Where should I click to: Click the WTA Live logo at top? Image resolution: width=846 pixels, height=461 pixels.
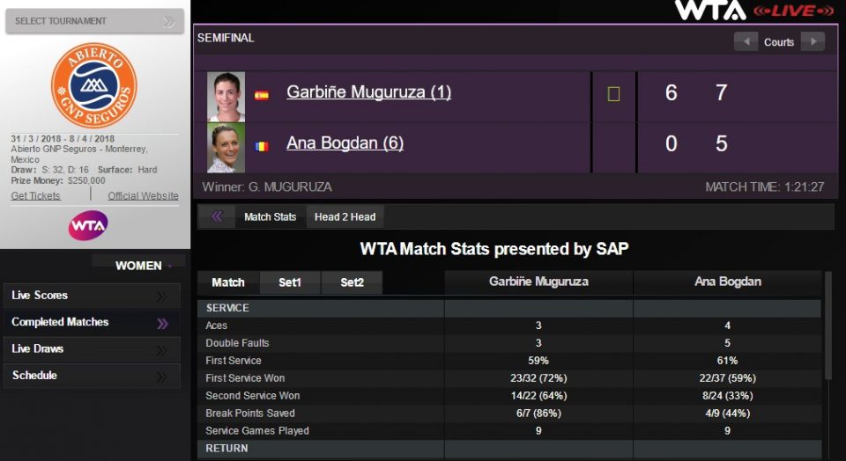click(754, 11)
